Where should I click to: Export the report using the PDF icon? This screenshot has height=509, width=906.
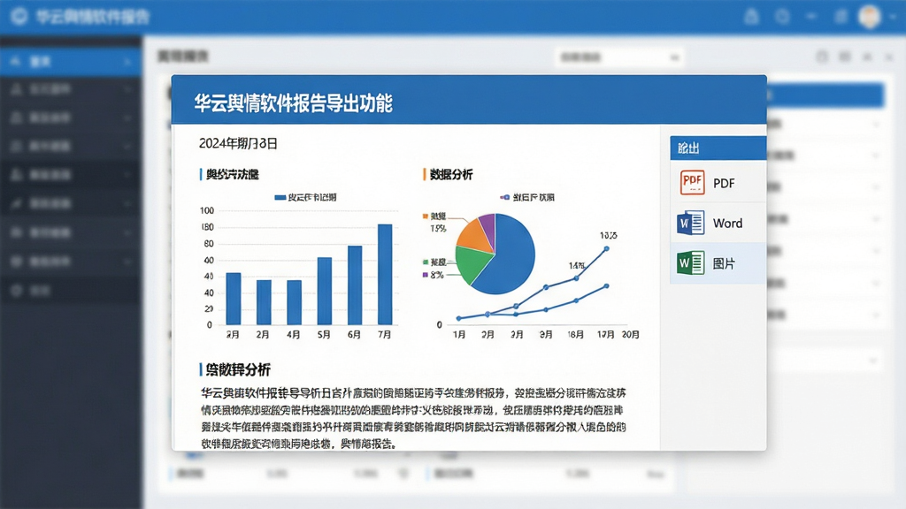(692, 182)
